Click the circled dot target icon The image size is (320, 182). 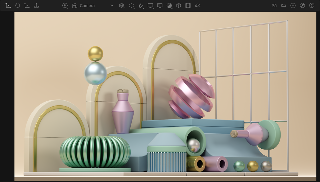[x=293, y=5]
